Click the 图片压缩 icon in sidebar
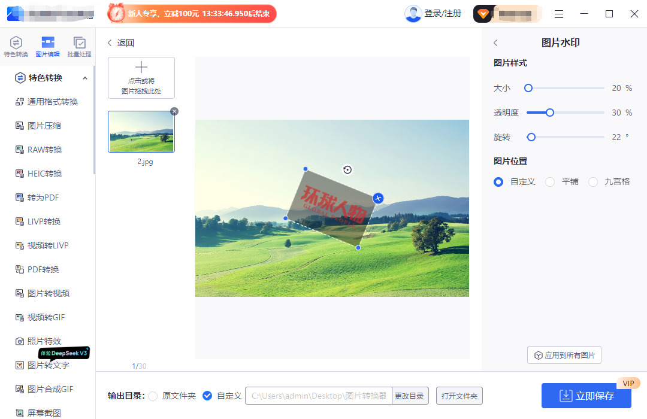The image size is (647, 419). 19,126
